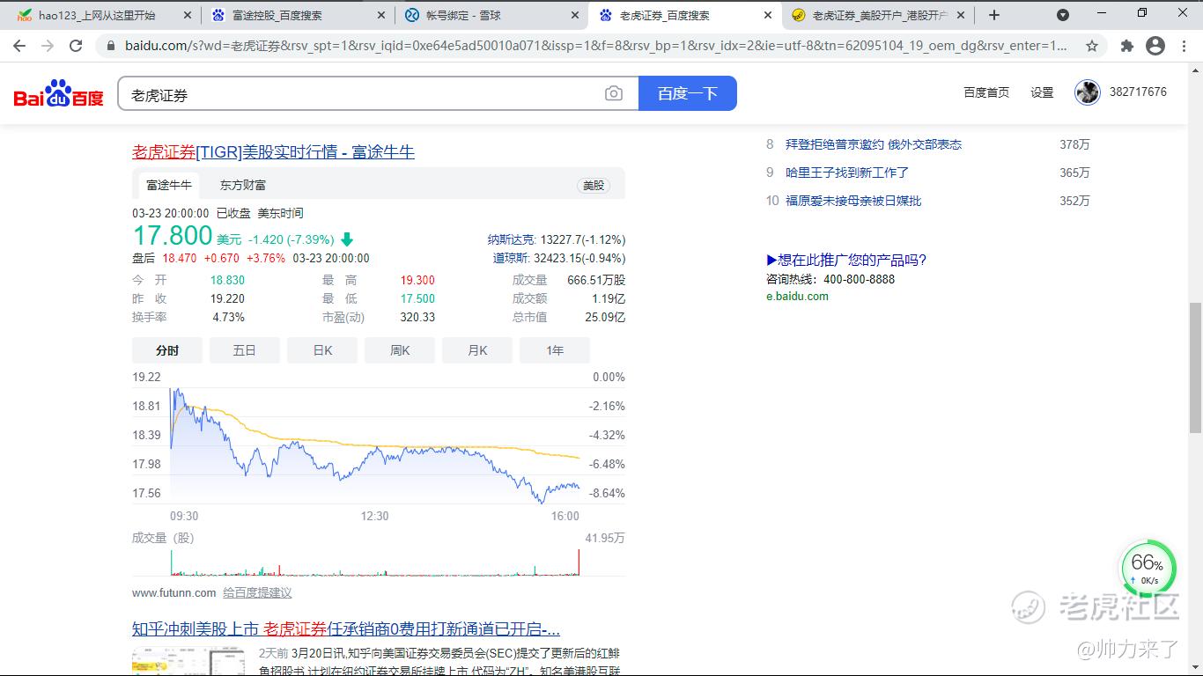Screen dimensions: 1203x676
Task: Click the browser forward arrow
Action: [x=48, y=46]
